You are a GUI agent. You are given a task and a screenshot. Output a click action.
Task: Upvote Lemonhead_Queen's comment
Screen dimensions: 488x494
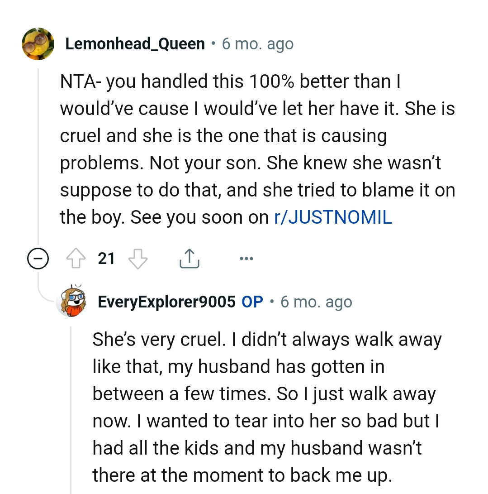point(76,259)
